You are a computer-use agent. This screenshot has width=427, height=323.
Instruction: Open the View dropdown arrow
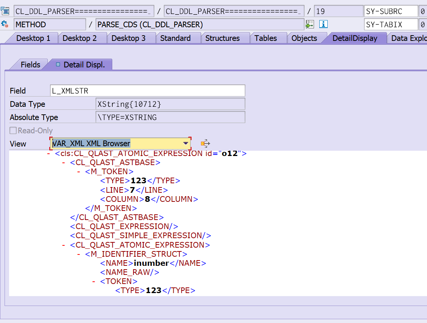pos(186,143)
